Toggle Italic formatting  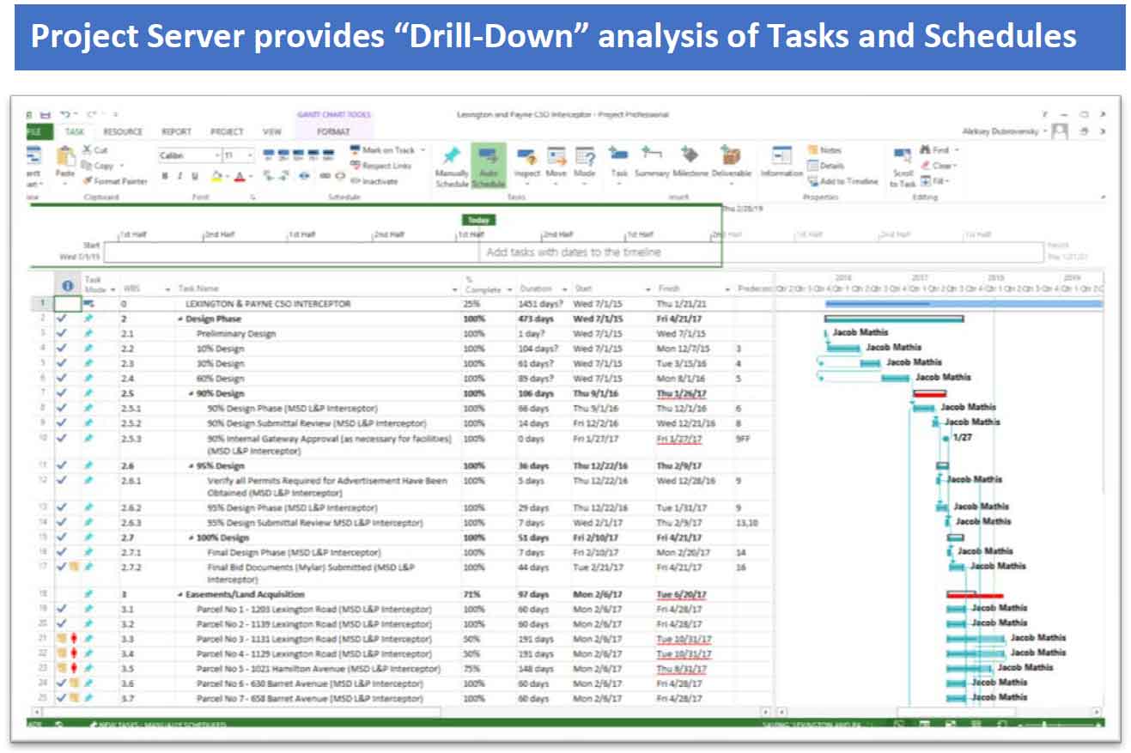[x=181, y=176]
